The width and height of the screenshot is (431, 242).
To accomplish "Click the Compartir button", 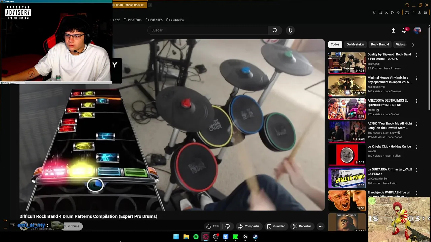I will 248,226.
